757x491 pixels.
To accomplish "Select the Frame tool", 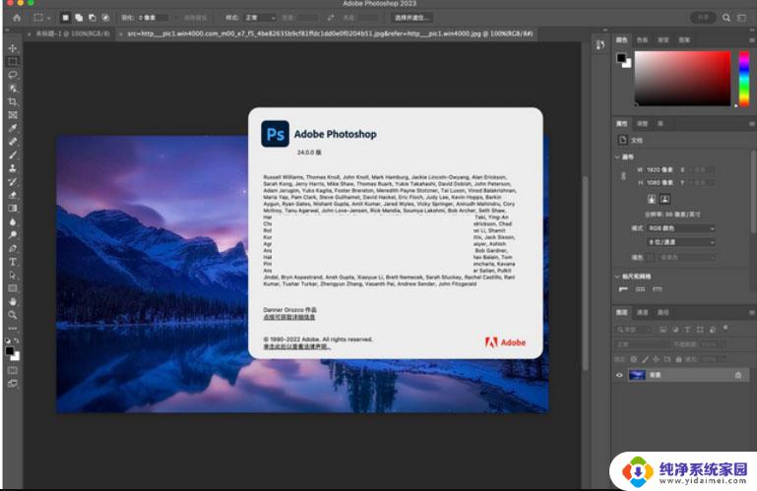I will coord(13,115).
